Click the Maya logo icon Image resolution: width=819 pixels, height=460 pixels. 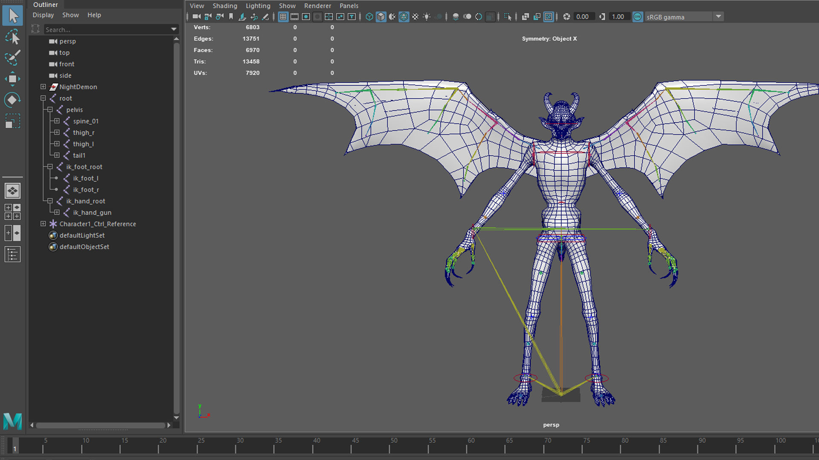pos(12,421)
